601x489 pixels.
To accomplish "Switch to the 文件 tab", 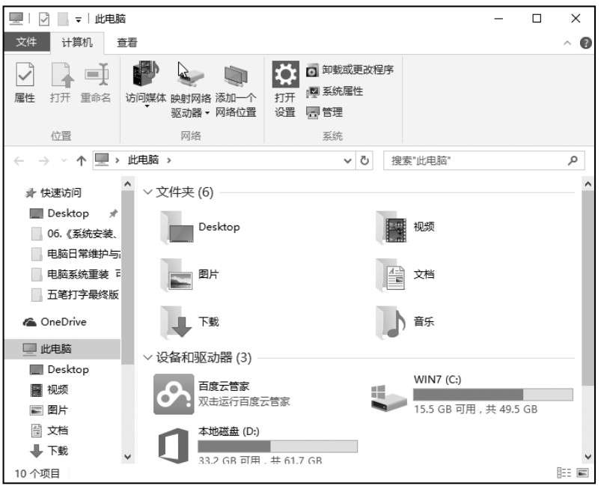I will click(26, 42).
